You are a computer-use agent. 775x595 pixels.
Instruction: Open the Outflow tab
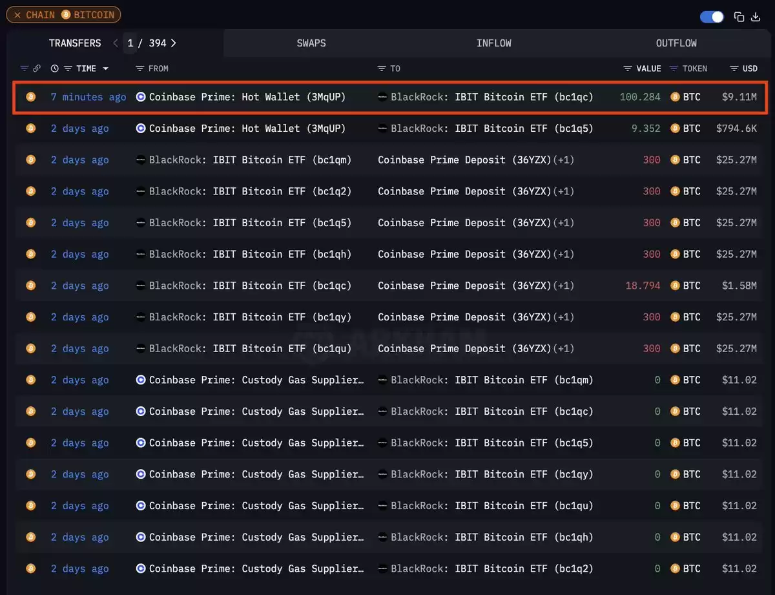coord(676,43)
